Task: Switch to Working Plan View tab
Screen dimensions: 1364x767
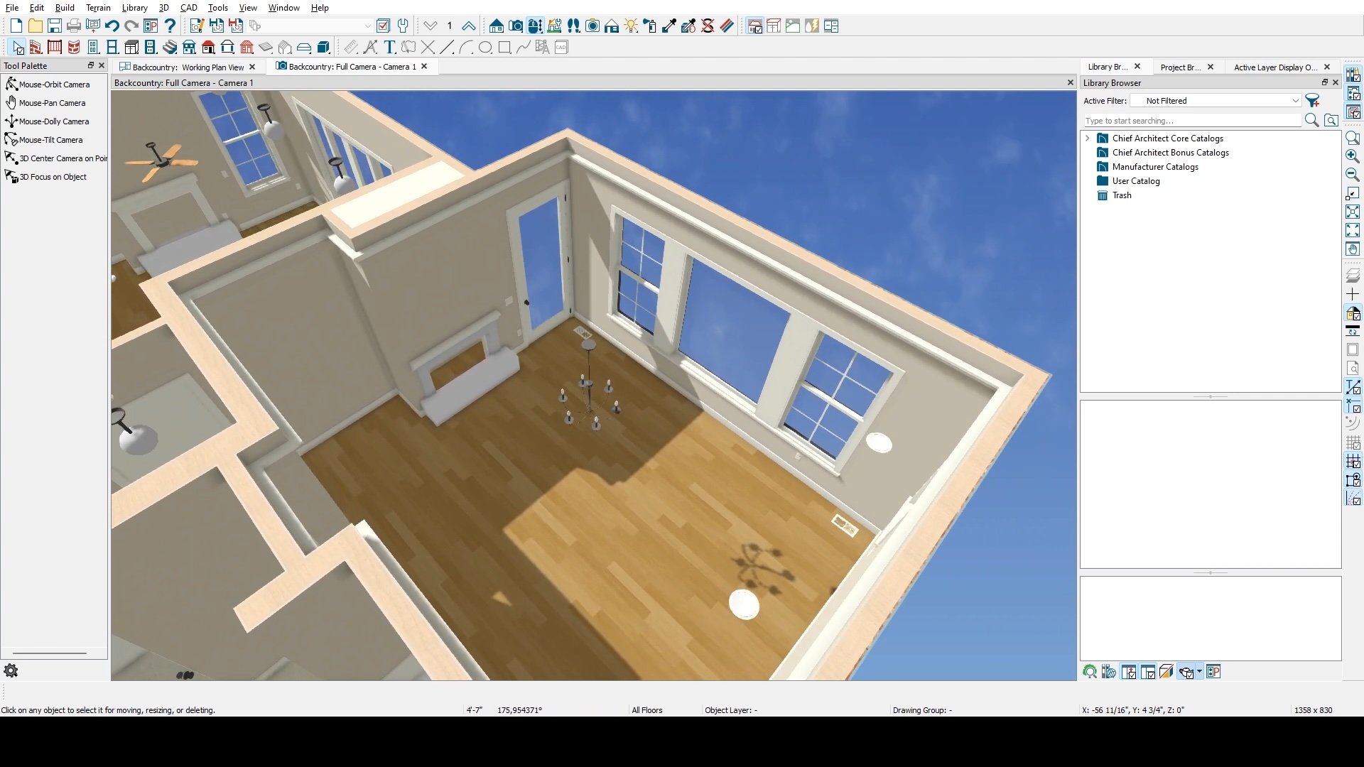Action: point(188,67)
